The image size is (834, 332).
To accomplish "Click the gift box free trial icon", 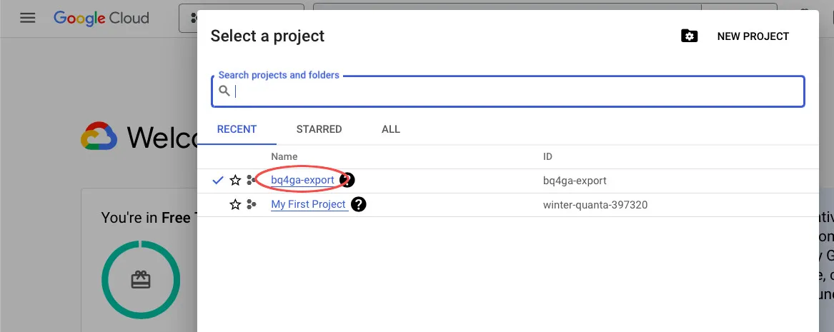I will click(140, 280).
